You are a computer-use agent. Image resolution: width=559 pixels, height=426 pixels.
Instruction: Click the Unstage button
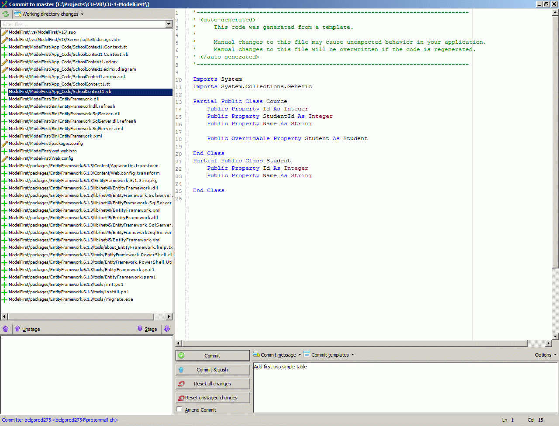(27, 329)
